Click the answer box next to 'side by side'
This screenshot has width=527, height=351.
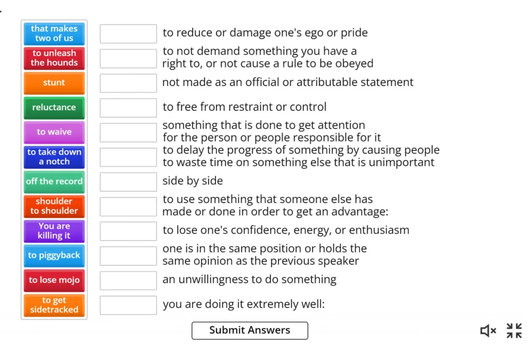coord(128,182)
